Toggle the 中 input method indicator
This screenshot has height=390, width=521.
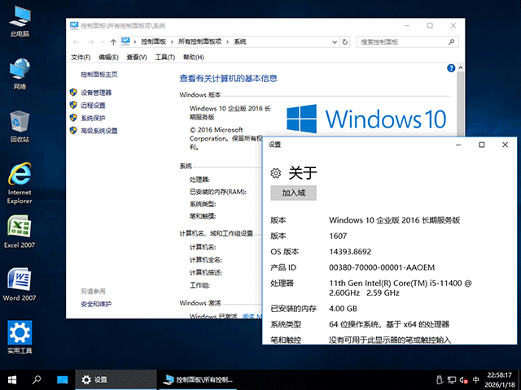[x=476, y=379]
